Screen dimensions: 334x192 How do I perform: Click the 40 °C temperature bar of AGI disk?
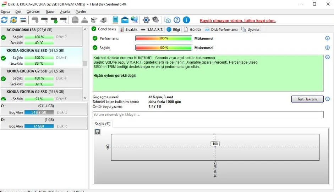tap(39, 43)
